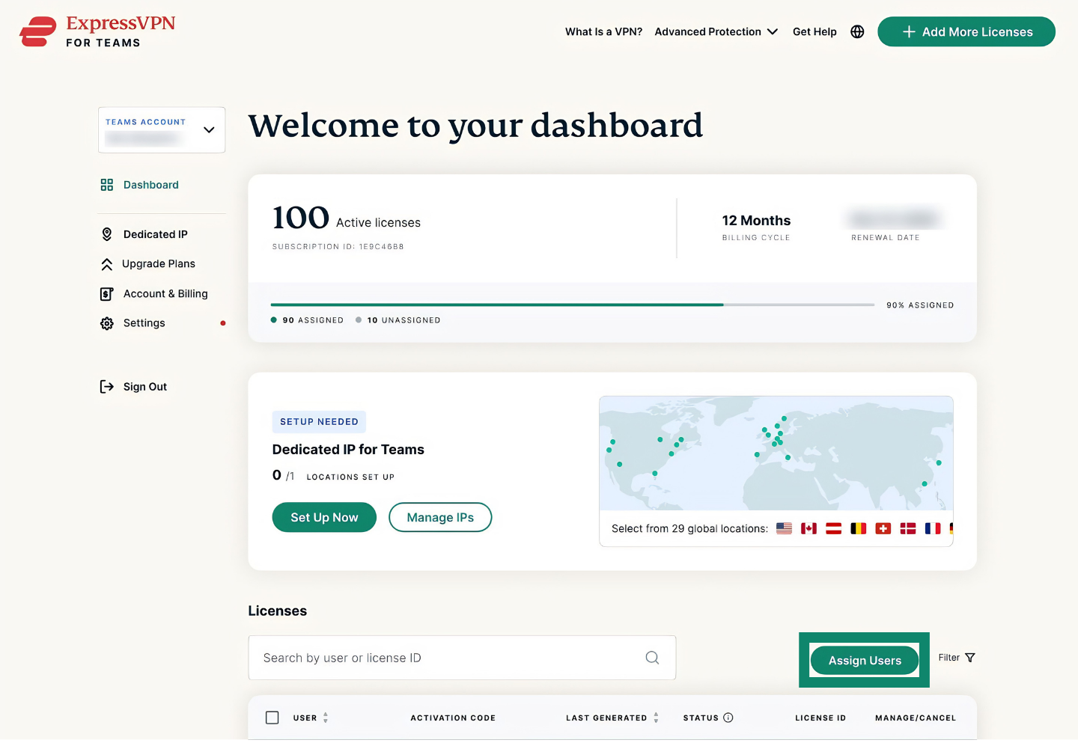This screenshot has width=1078, height=743.
Task: Click the Settings gear icon
Action: [107, 323]
